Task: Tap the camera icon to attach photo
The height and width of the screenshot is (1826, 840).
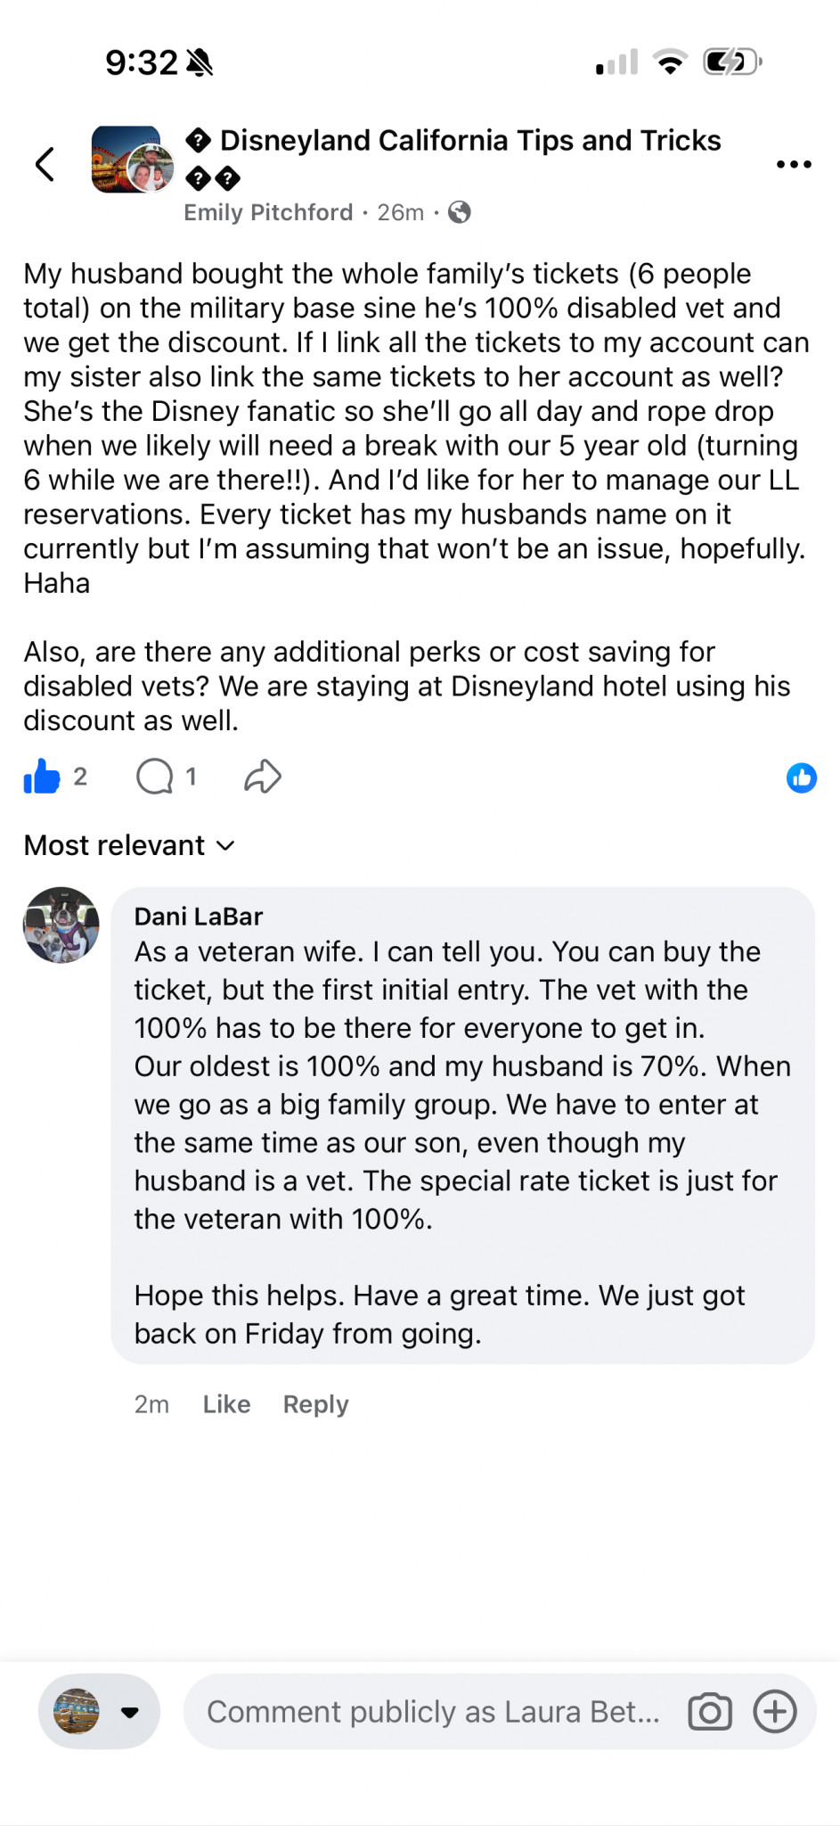Action: click(710, 1712)
